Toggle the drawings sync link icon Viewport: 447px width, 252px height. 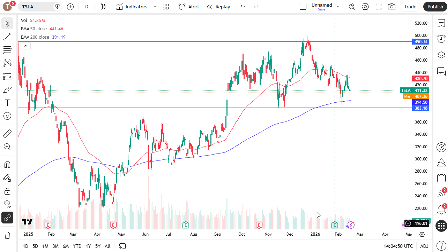[7, 218]
